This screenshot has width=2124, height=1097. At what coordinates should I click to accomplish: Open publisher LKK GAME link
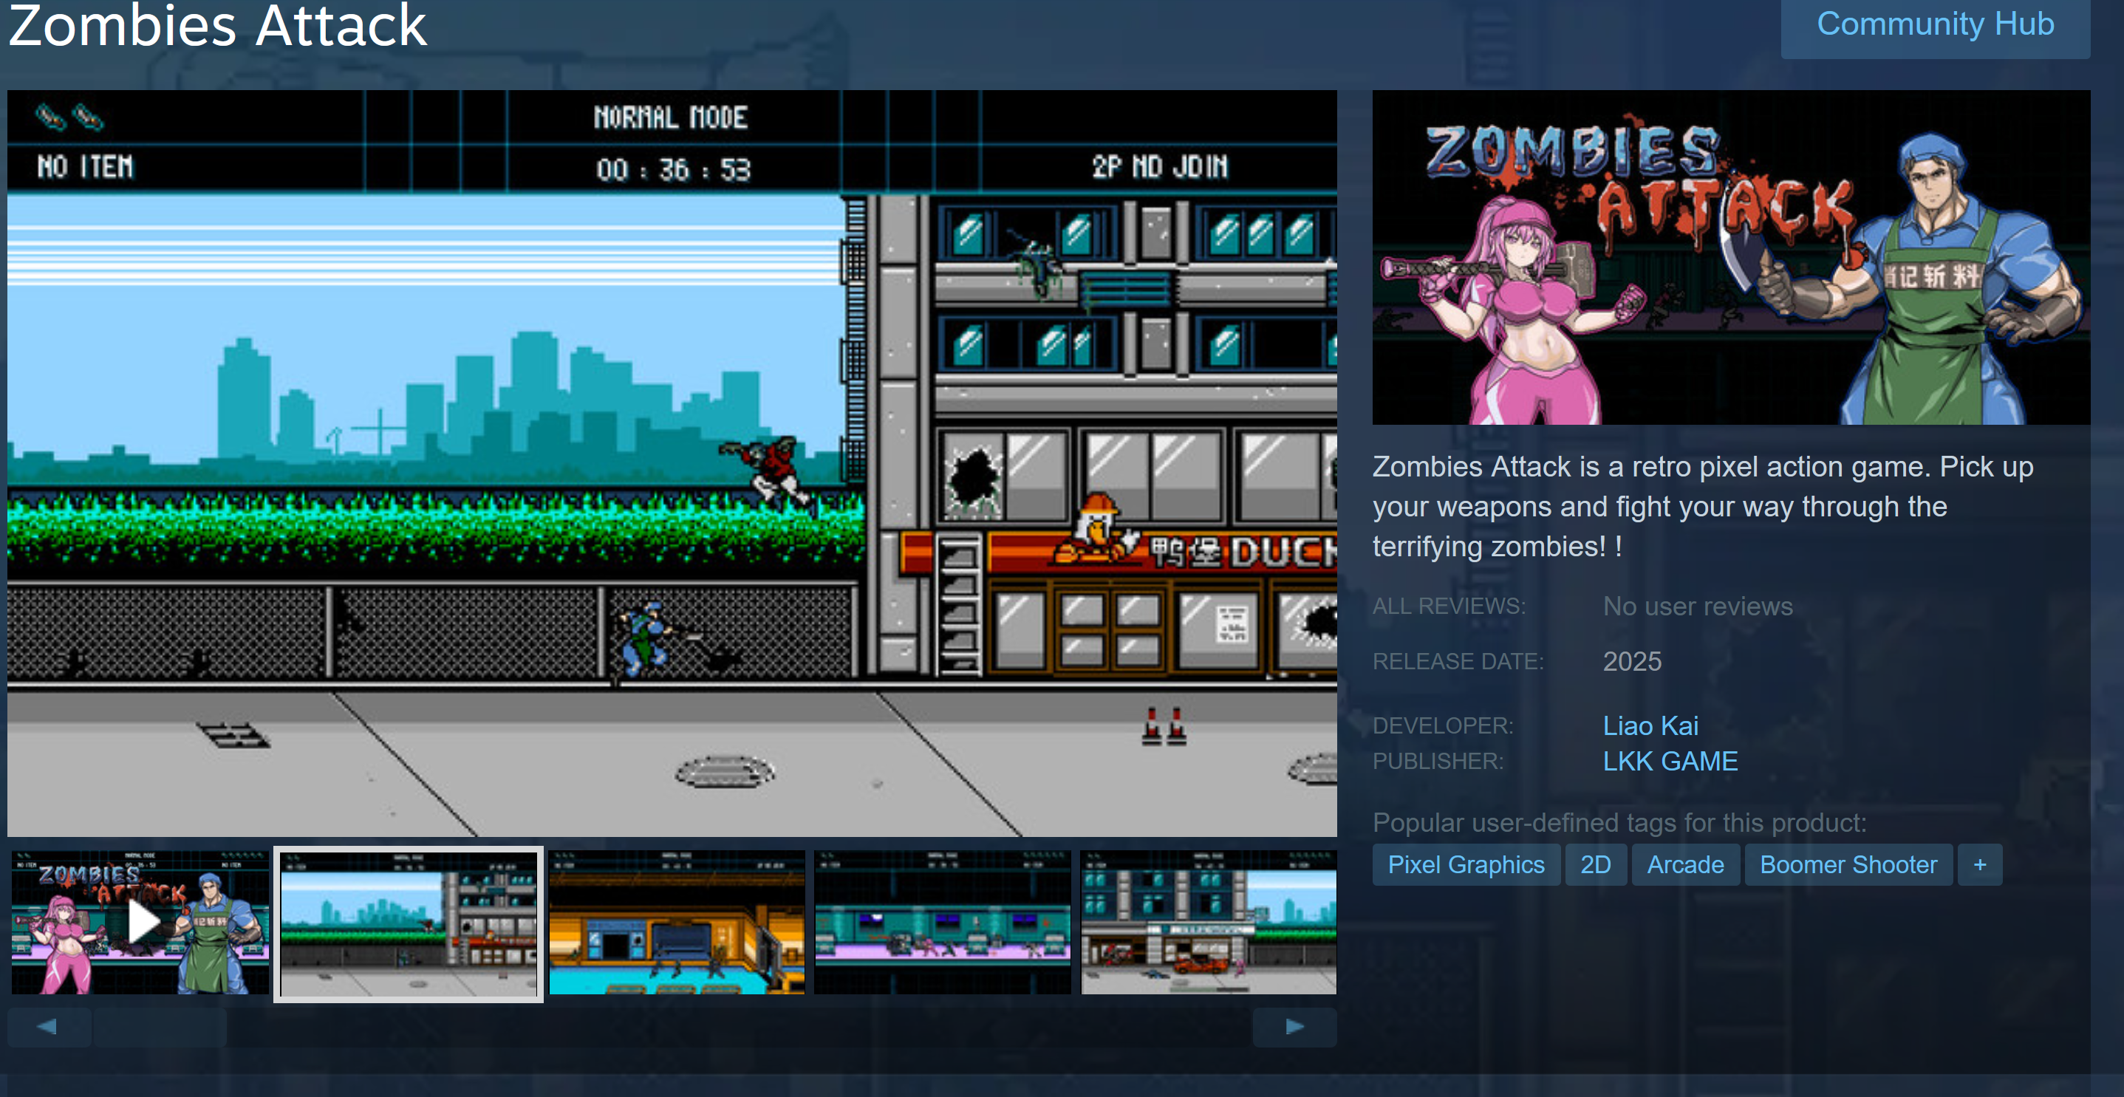tap(1670, 761)
